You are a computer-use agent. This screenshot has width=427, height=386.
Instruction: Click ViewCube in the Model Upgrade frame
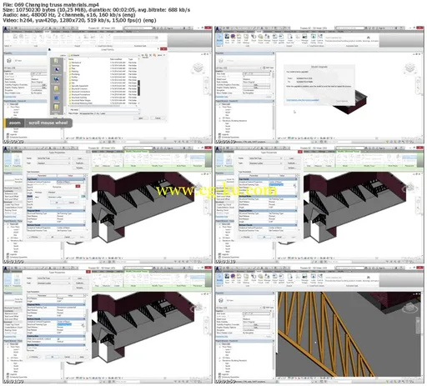pyautogui.click(x=409, y=68)
